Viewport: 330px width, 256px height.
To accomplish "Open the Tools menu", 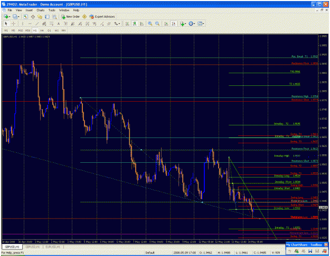I will pyautogui.click(x=52, y=10).
